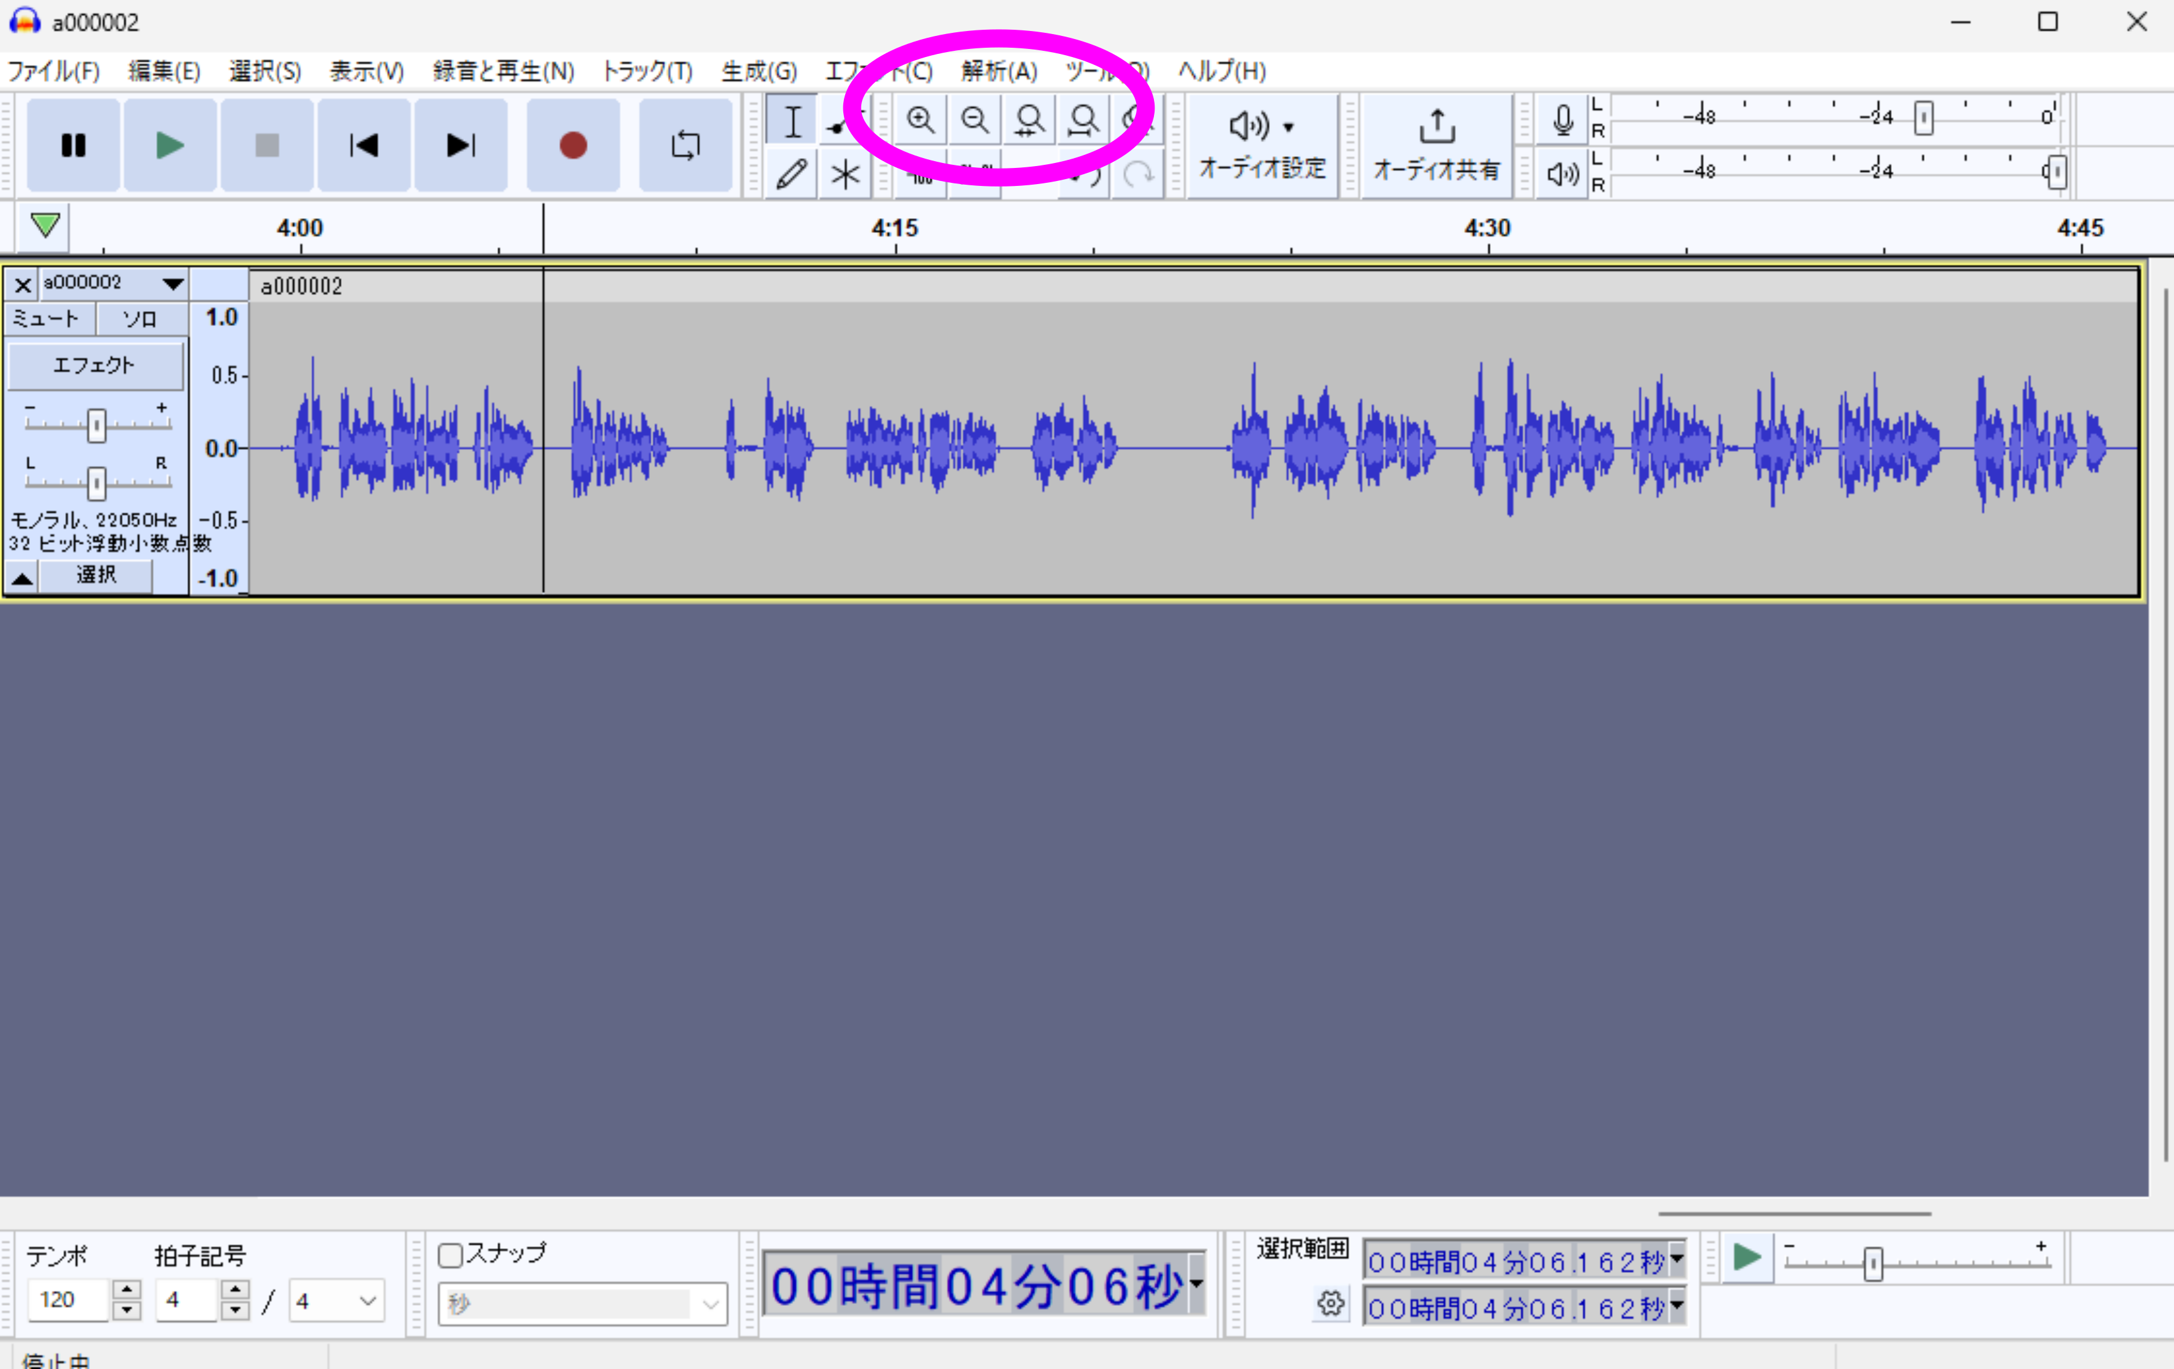Click the Zoom Out magnifier icon
This screenshot has width=2174, height=1369.
[974, 120]
